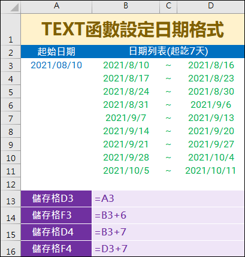The height and width of the screenshot is (257, 245).
Task: Select row 16 header
Action: pyautogui.click(x=11, y=249)
